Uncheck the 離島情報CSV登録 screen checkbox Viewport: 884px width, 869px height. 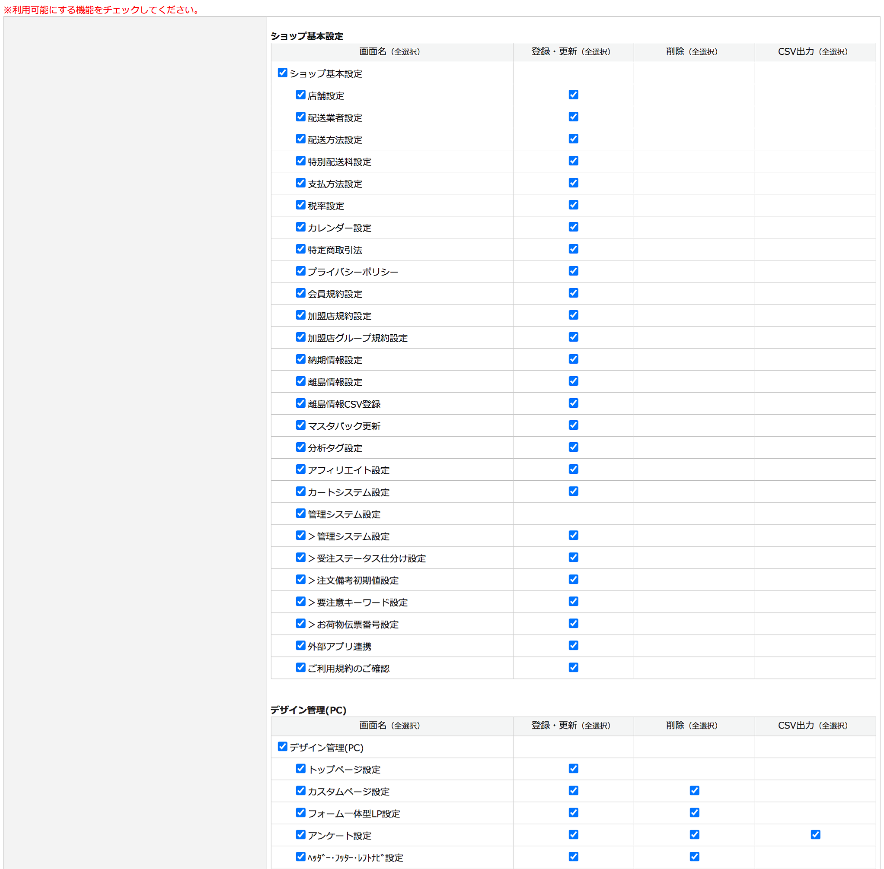tap(300, 403)
